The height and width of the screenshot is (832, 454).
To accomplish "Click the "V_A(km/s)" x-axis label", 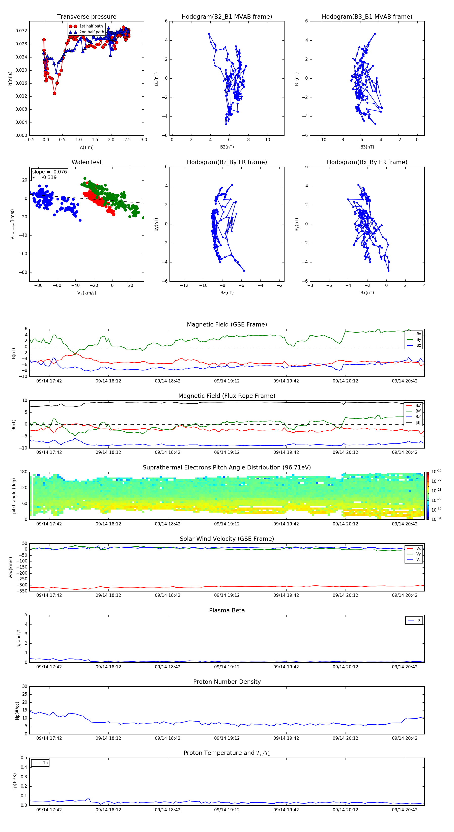I will tap(87, 293).
